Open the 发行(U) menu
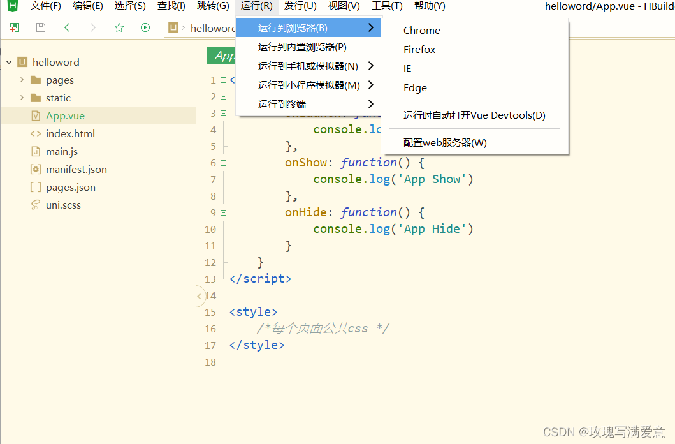The height and width of the screenshot is (444, 675). (300, 6)
